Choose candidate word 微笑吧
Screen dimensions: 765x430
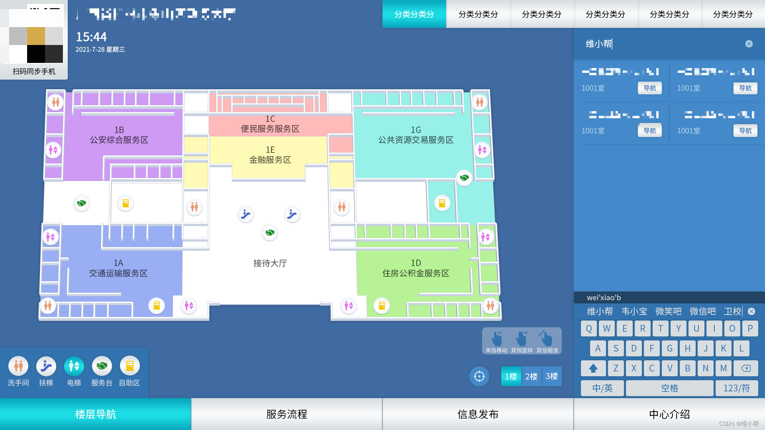669,311
